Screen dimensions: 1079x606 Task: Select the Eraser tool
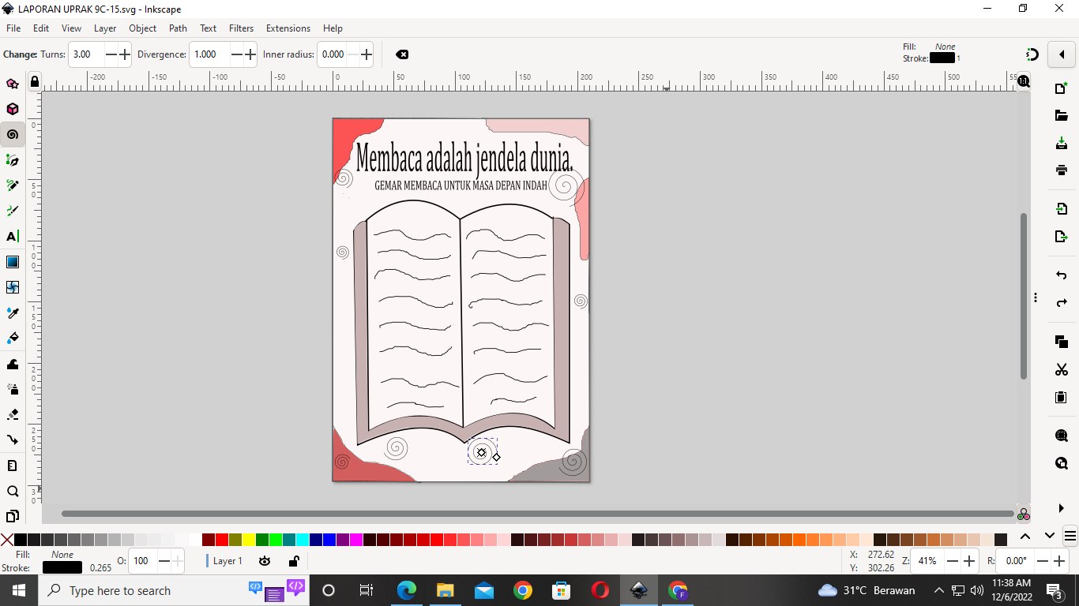point(12,414)
